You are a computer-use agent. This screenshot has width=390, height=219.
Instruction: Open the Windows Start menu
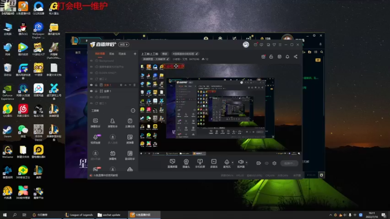tap(5, 215)
